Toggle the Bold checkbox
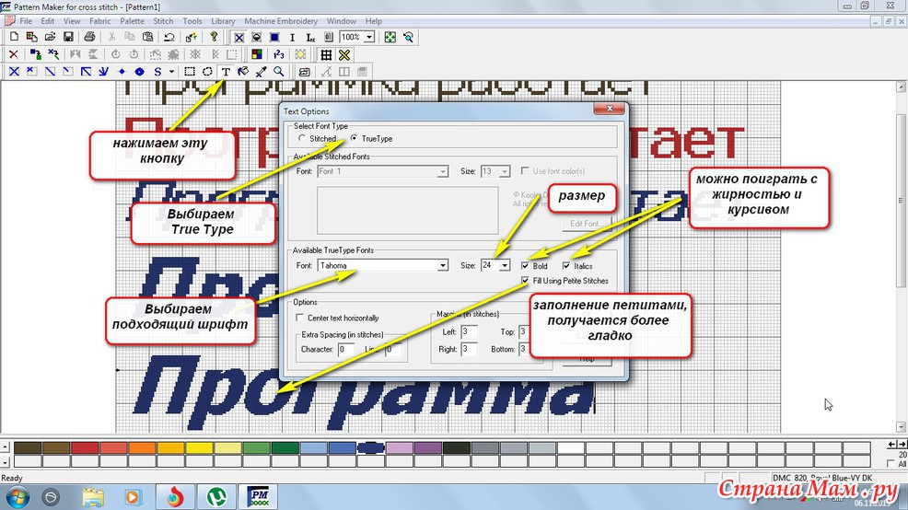Viewport: 908px width, 510px height. (x=525, y=266)
